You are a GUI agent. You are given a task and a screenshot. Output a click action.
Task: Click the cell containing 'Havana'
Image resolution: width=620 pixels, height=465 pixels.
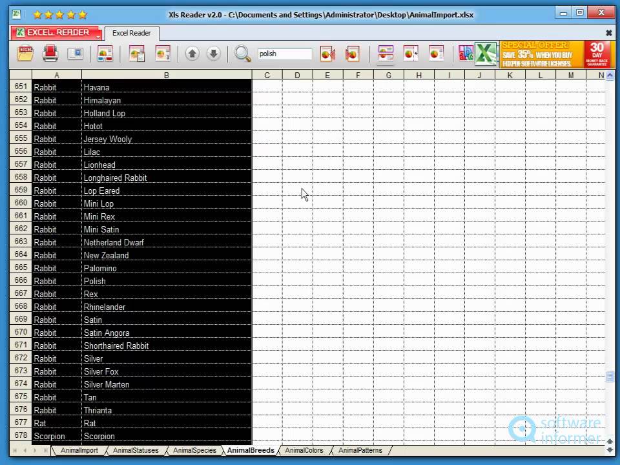pyautogui.click(x=167, y=87)
